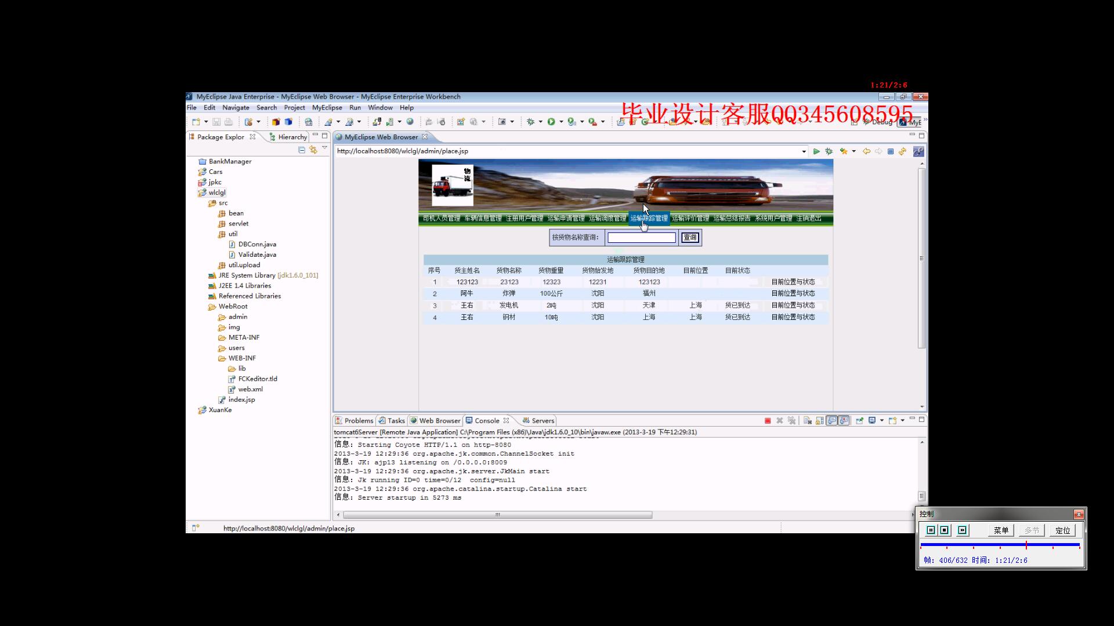
Task: Select DBConn.java in Package Explorer
Action: coord(252,245)
